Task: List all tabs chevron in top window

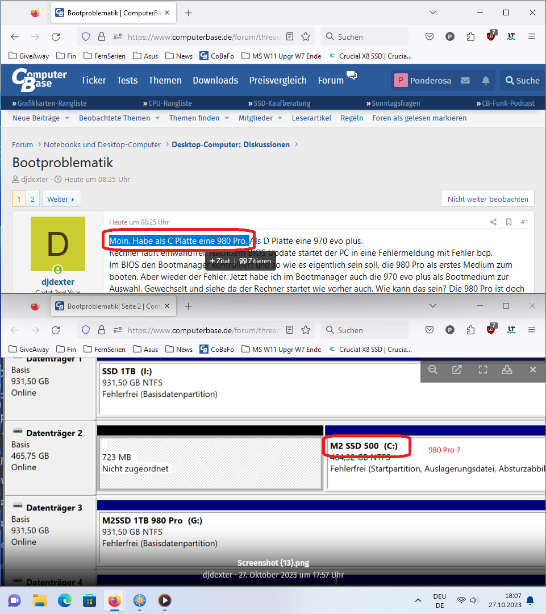Action: [432, 13]
